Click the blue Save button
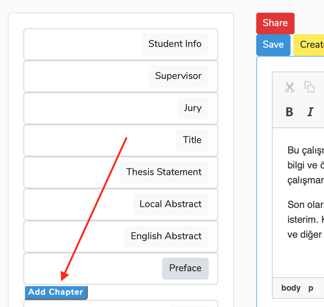This screenshot has height=307, width=324. pos(273,45)
